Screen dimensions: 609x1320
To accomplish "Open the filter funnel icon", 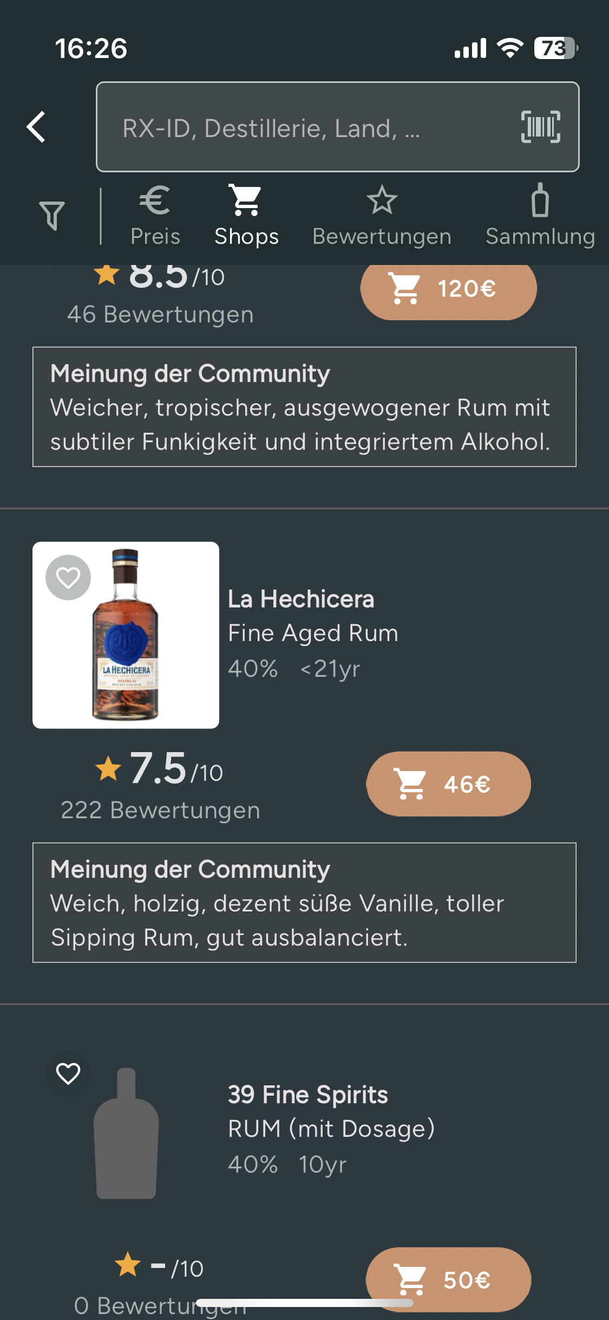I will 52,215.
